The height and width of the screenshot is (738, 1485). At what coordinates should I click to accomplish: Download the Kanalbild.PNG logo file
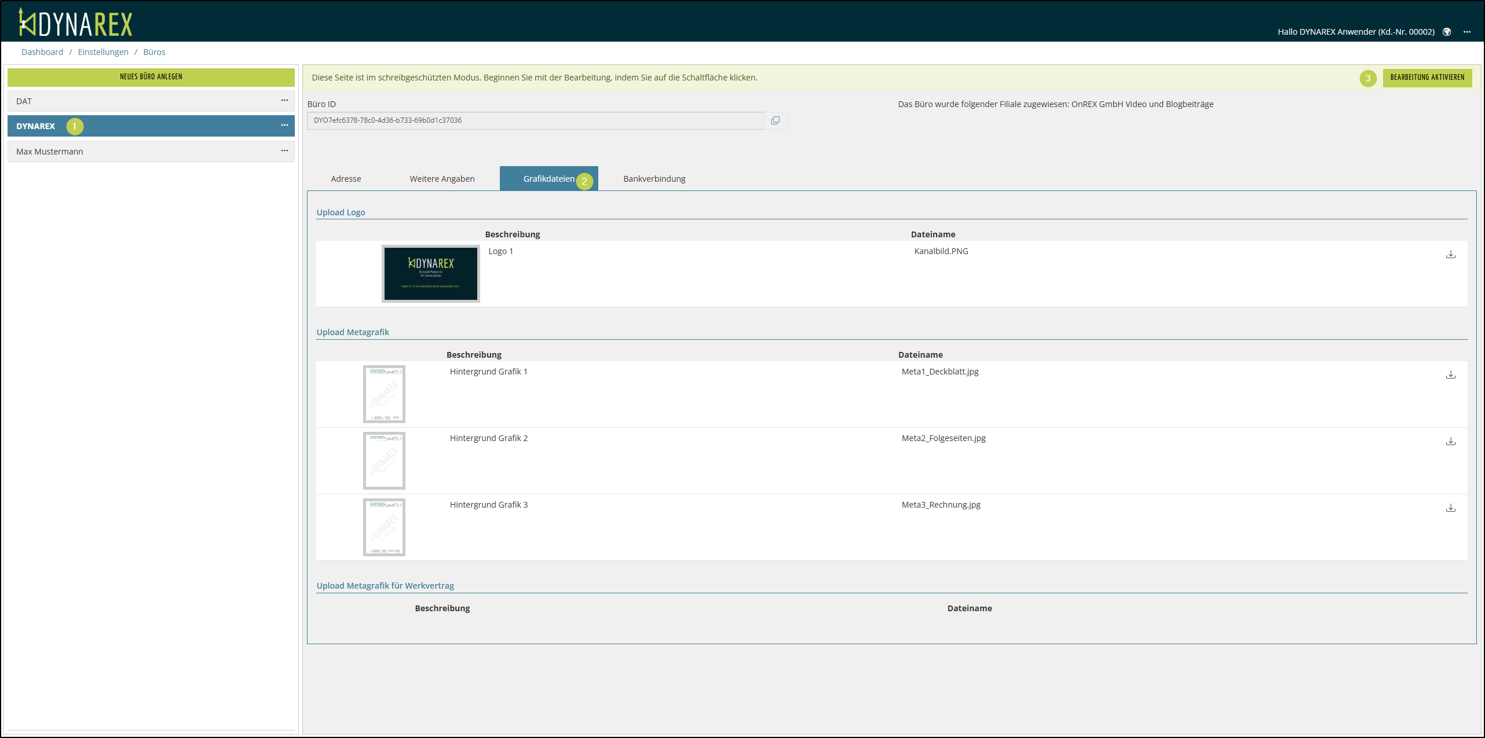point(1450,254)
